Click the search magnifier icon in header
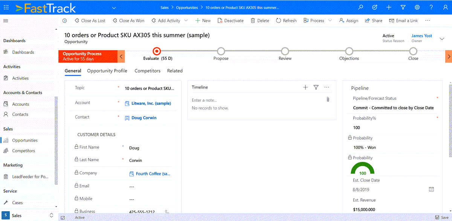Image resolution: width=452 pixels, height=221 pixels. tap(360, 8)
